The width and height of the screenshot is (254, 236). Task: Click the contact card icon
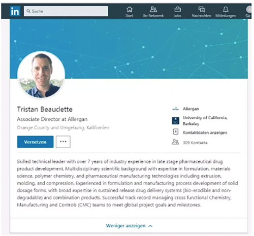point(175,131)
